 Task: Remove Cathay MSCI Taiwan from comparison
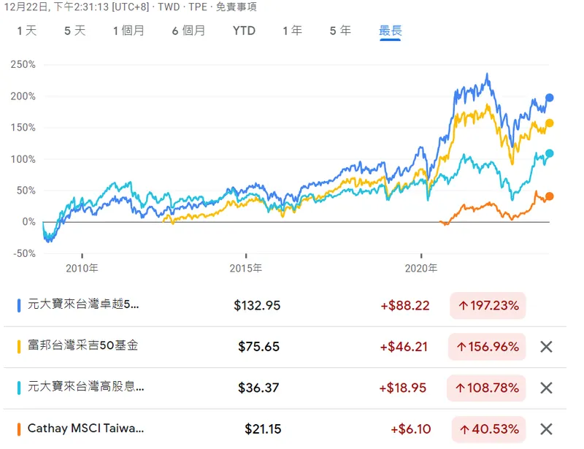click(x=546, y=429)
